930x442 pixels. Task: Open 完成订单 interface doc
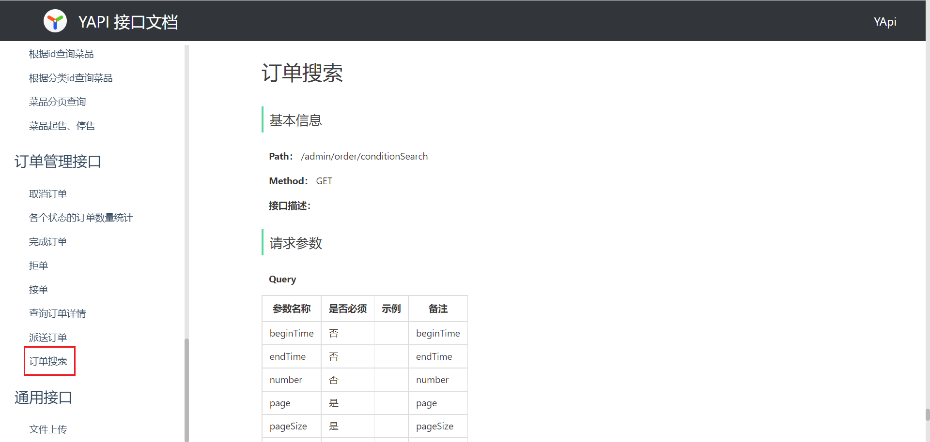pos(48,242)
